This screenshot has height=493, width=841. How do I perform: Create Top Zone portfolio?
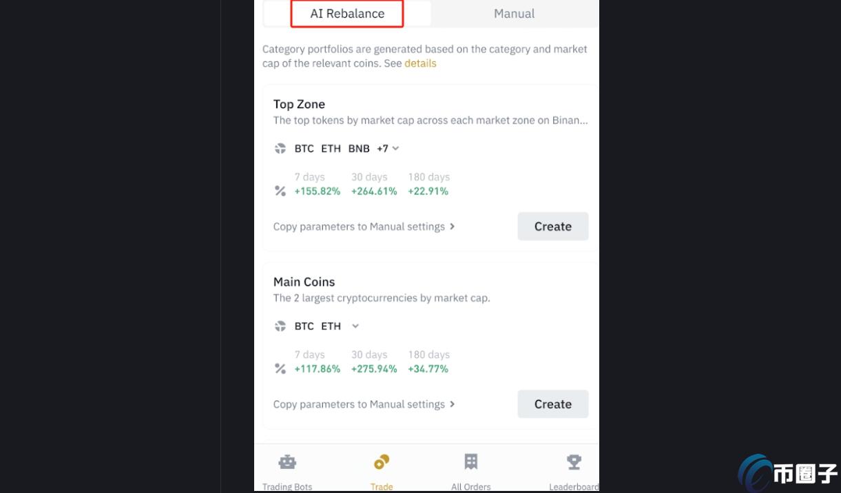click(x=553, y=227)
